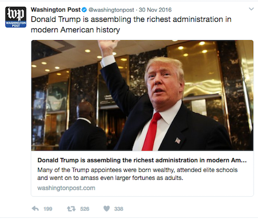Expand the tweet options chevron
258x219 pixels.
[x=251, y=9]
